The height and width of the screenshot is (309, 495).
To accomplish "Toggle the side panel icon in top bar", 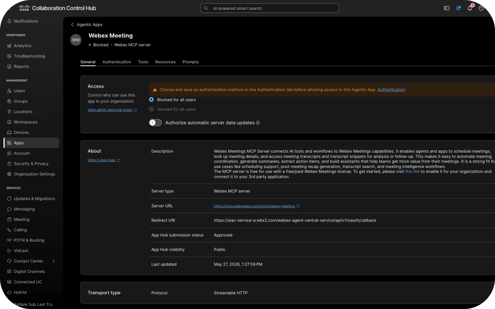I will 446,8.
